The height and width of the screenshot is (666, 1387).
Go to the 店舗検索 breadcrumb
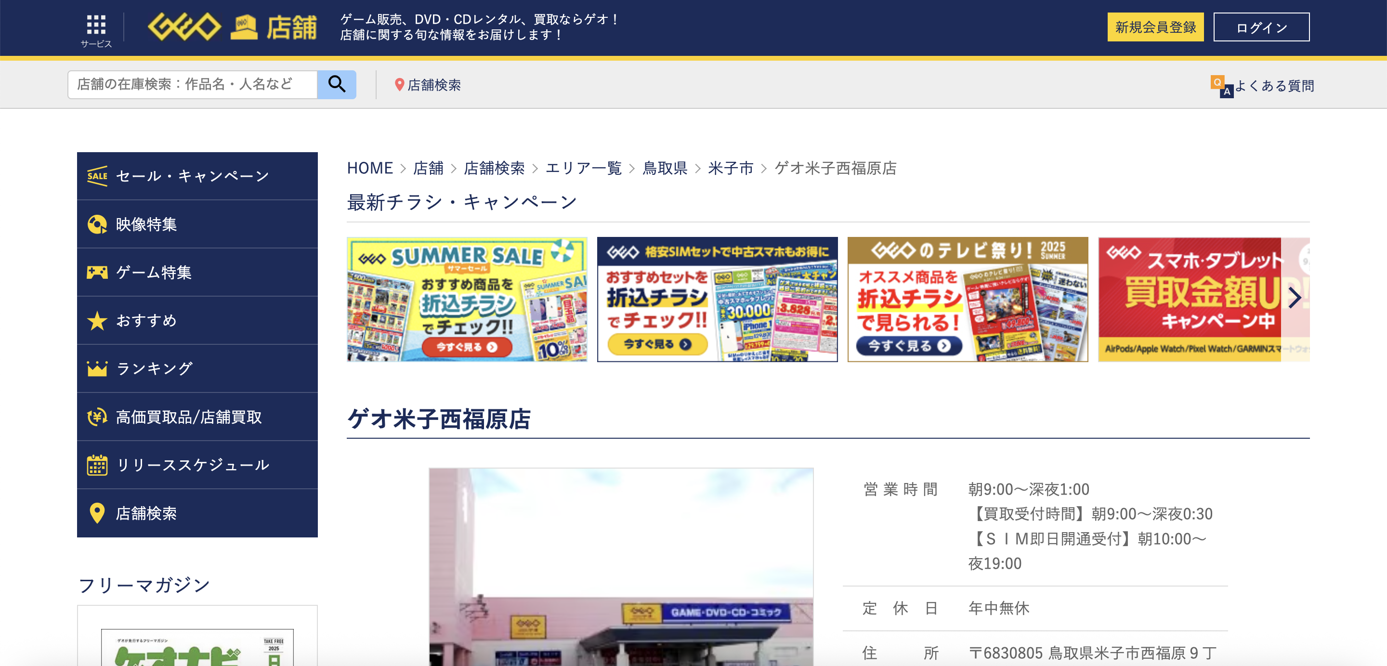pyautogui.click(x=494, y=168)
